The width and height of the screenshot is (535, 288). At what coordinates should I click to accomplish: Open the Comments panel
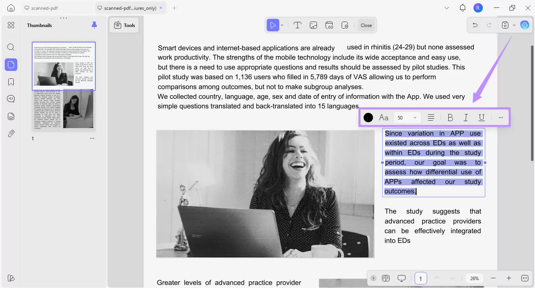(x=11, y=99)
